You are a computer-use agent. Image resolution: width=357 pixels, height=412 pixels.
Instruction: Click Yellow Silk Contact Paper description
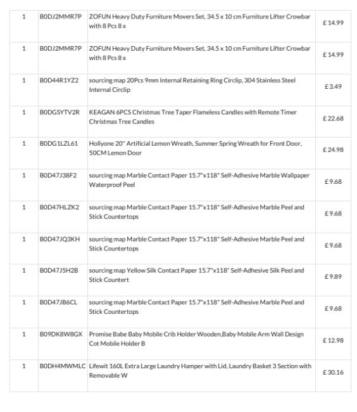(196, 275)
